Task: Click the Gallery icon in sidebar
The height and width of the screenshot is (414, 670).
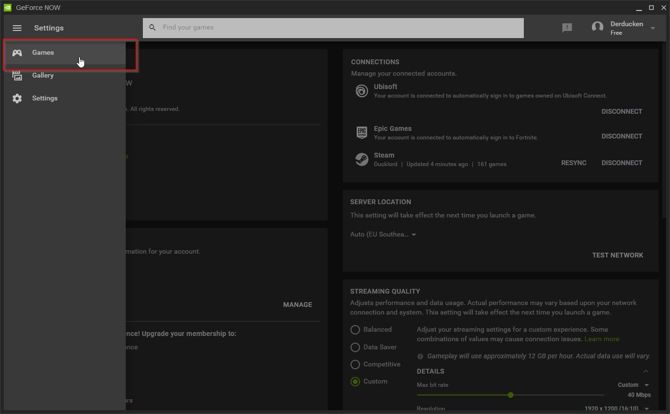Action: click(x=17, y=76)
